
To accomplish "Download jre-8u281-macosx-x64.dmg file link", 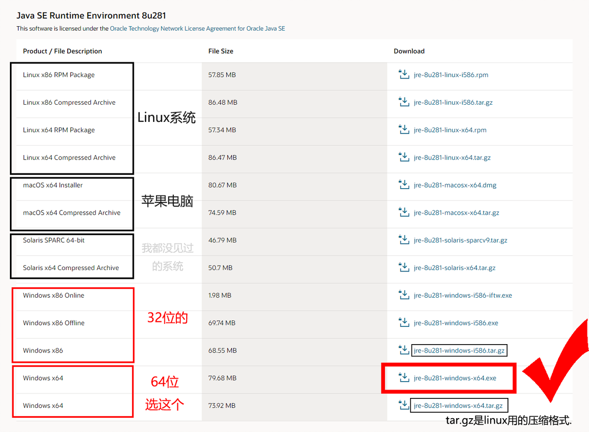I will (455, 185).
